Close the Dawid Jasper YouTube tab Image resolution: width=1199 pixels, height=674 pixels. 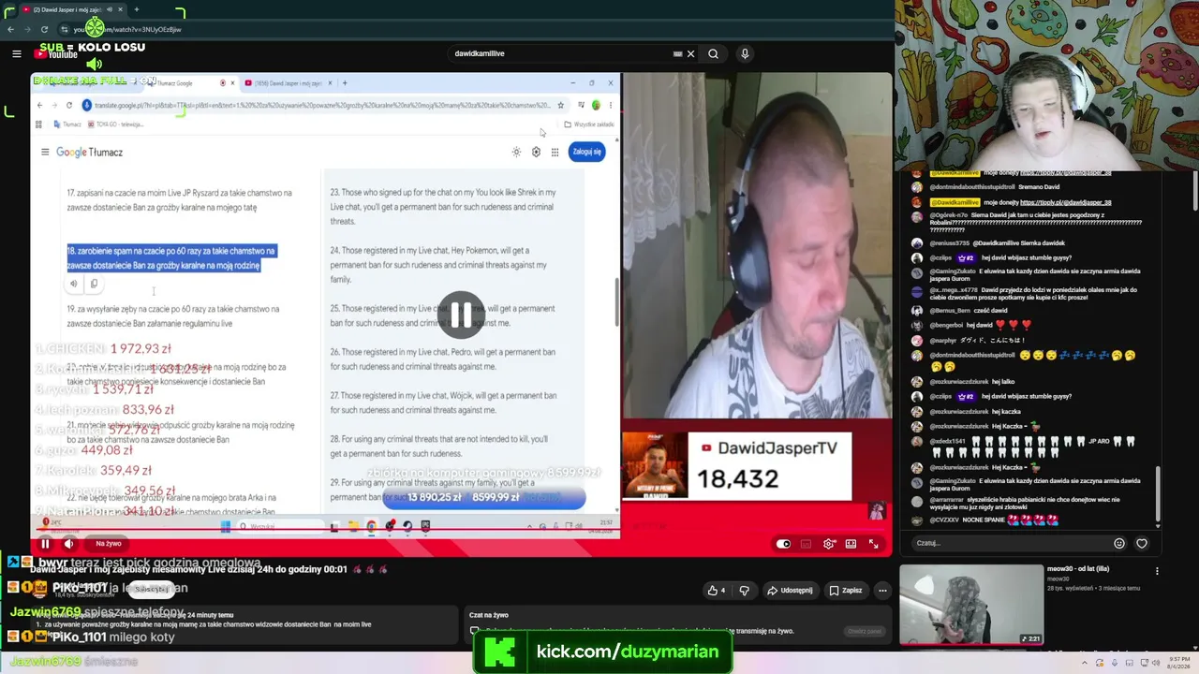pos(122,9)
